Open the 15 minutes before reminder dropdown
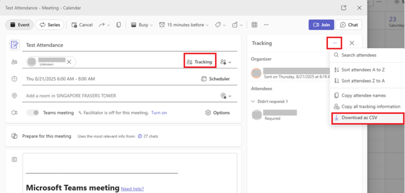The image size is (405, 193). pos(184,25)
